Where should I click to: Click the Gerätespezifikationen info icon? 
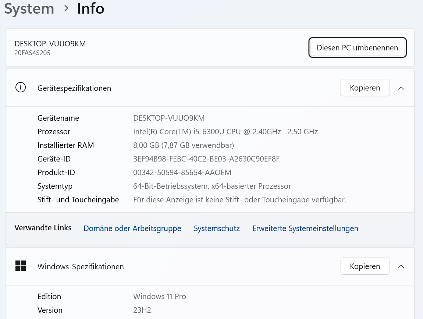pyautogui.click(x=21, y=88)
